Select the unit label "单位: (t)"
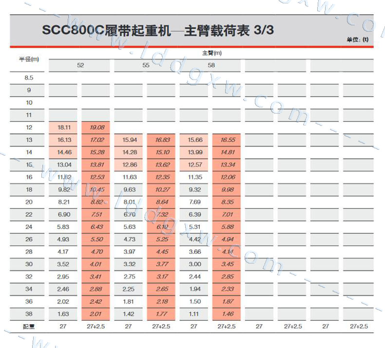Image resolution: width=385 pixels, height=348 pixels. click(x=358, y=40)
